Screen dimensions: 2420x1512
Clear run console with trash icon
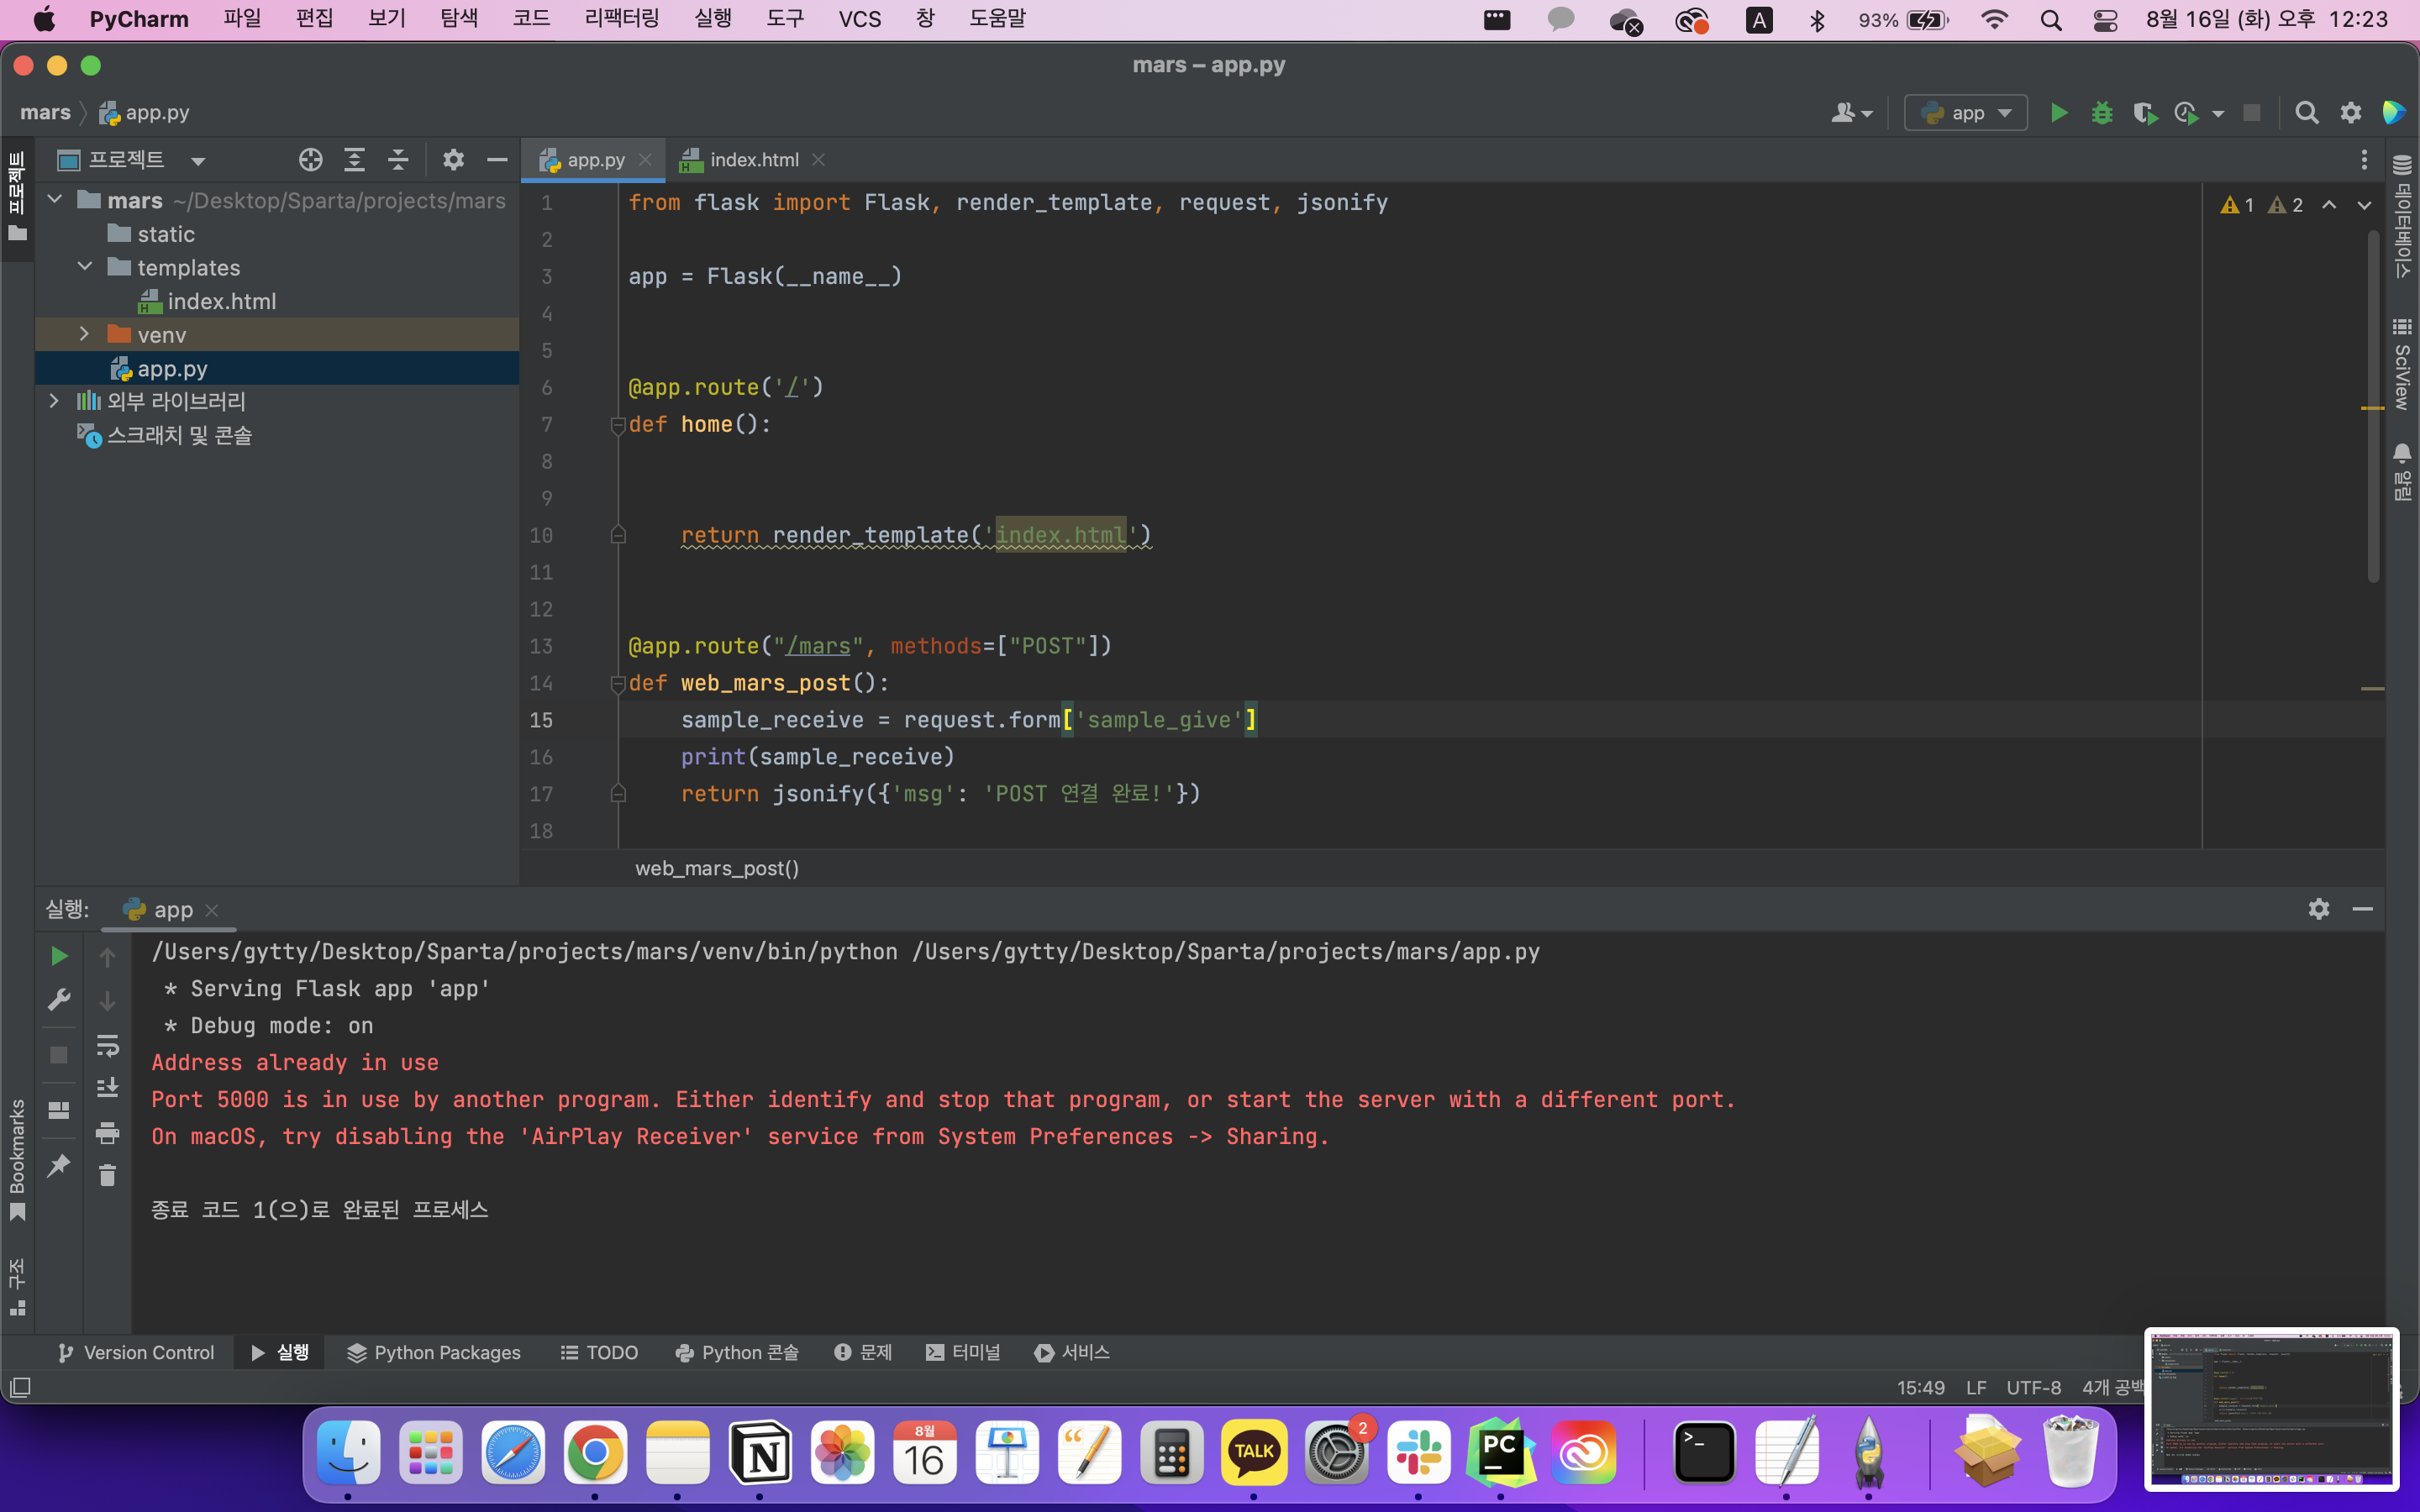(x=107, y=1176)
